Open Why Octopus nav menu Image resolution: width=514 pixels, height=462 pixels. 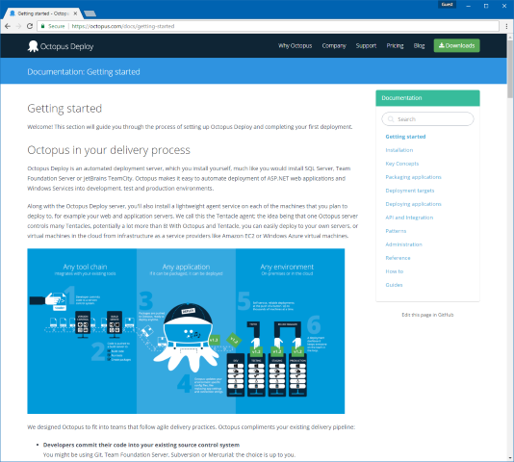[296, 45]
